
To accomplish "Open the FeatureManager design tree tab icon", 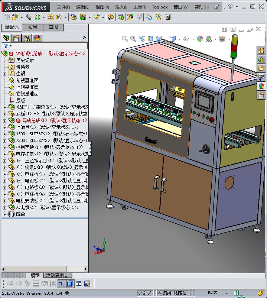I will click(6, 38).
